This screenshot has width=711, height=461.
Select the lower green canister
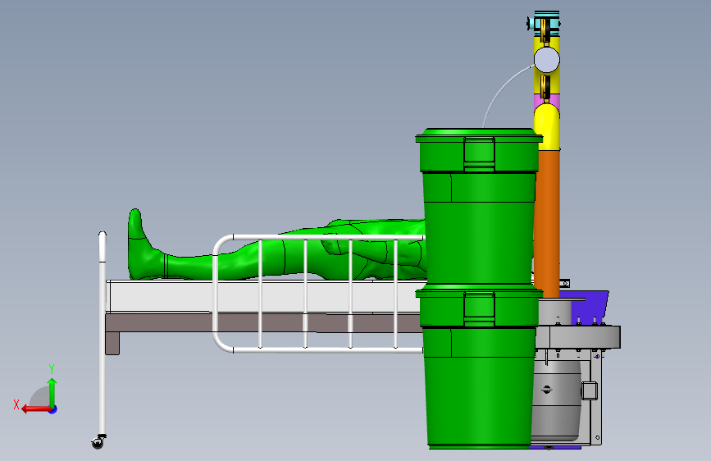479,367
